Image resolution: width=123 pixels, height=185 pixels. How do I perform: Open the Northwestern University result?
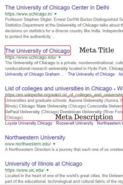(x=35, y=138)
